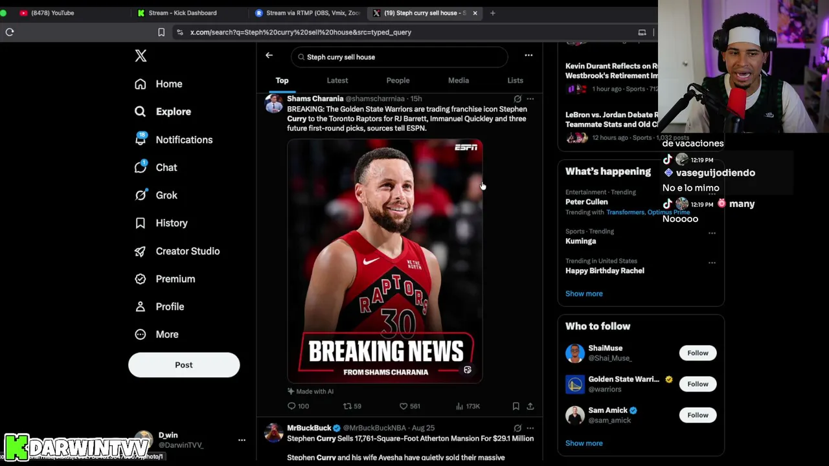829x466 pixels.
Task: Open Notifications in the X sidebar
Action: tap(174, 140)
